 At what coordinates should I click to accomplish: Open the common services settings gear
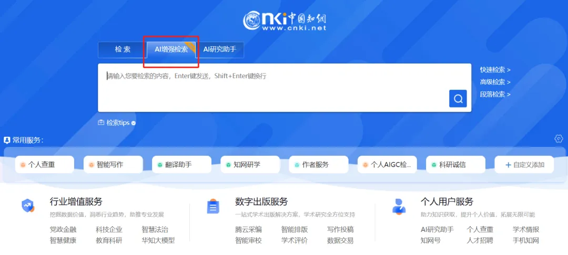559,139
